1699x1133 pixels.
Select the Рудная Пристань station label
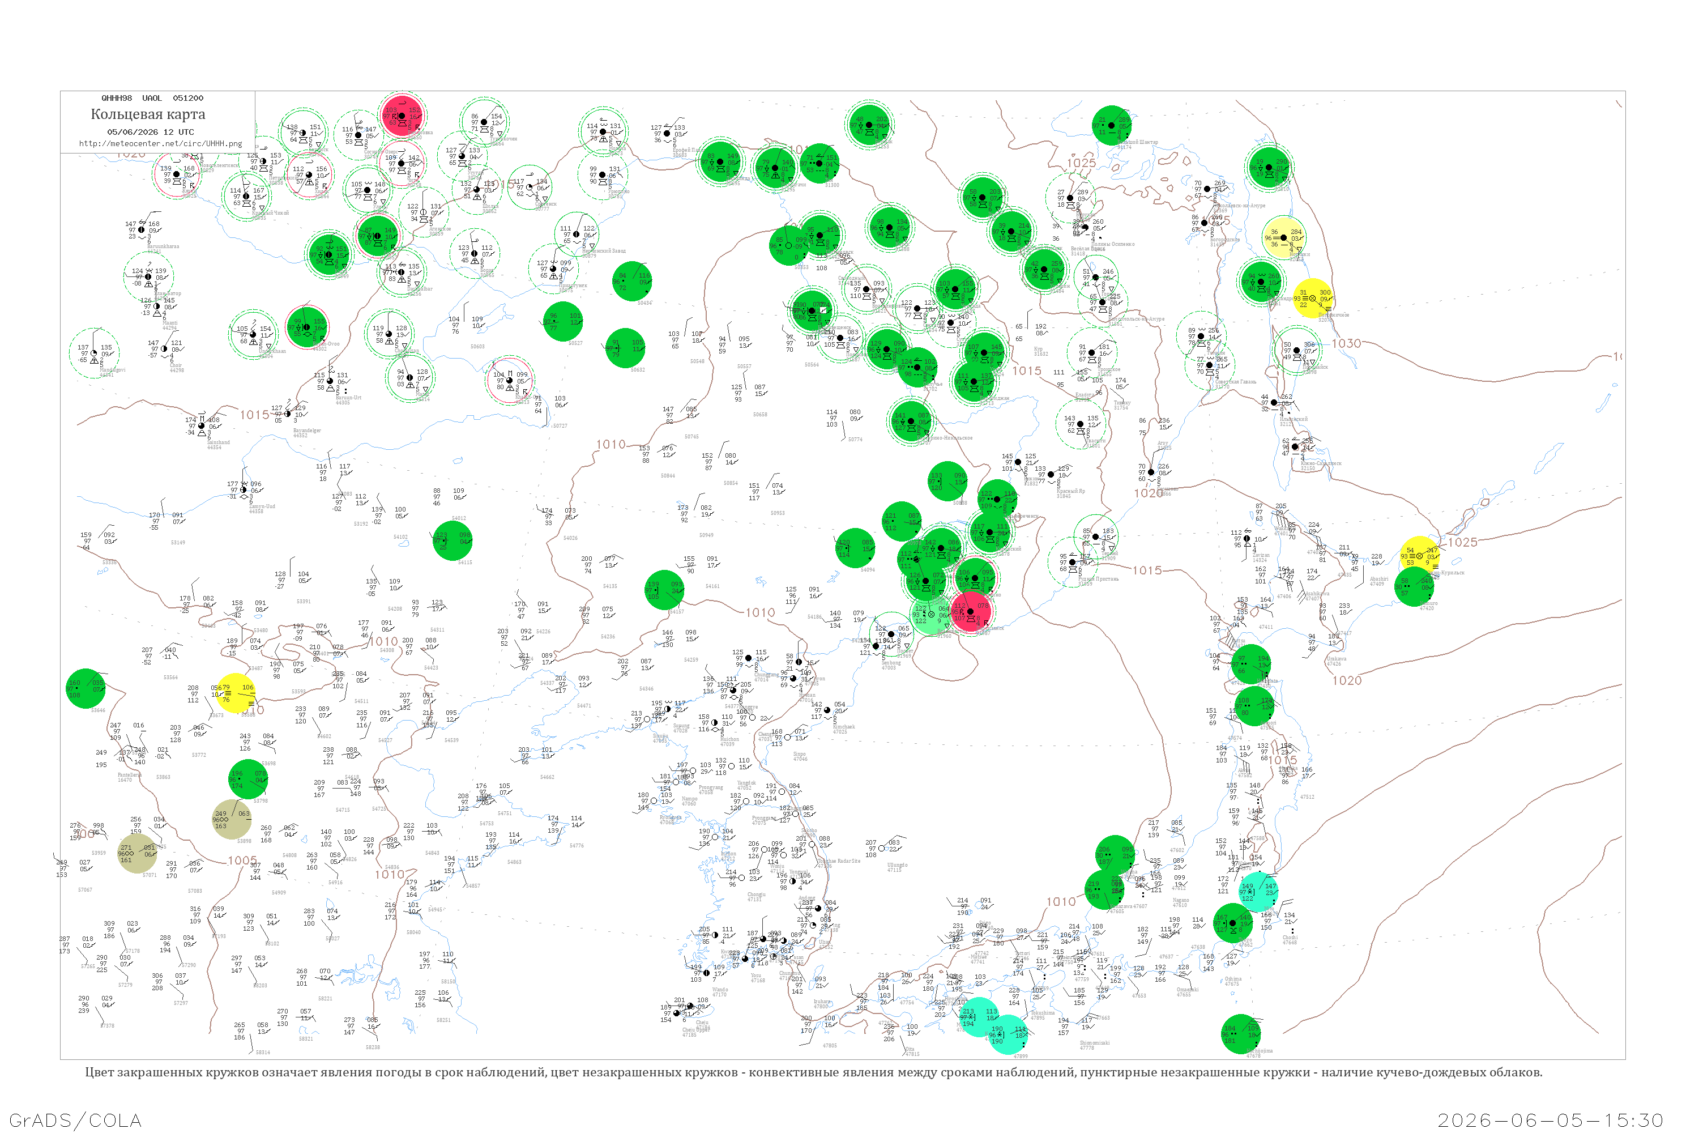pyautogui.click(x=1098, y=579)
